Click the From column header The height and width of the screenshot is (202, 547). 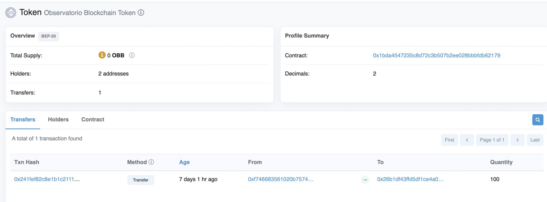pyautogui.click(x=255, y=162)
